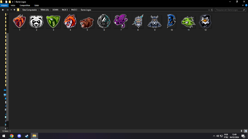Viewport: 248px width, 139px height.
Task: Open the clock and date flyout
Action: (x=234, y=136)
